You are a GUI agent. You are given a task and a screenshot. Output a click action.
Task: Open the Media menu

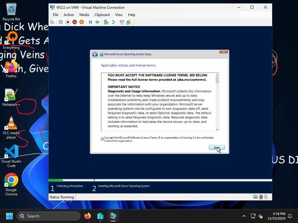84,15
